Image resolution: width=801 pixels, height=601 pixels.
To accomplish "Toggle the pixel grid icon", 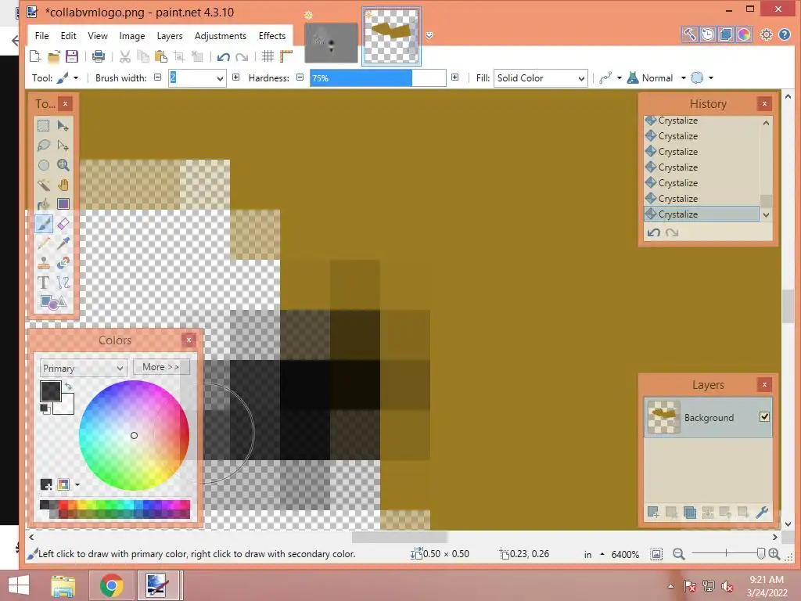I will (x=268, y=56).
